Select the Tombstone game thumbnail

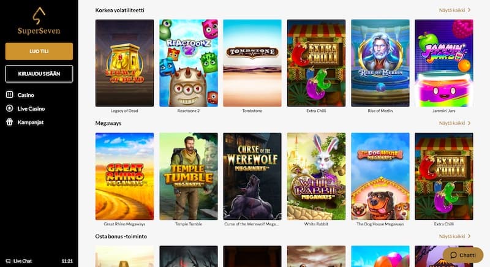coord(252,63)
